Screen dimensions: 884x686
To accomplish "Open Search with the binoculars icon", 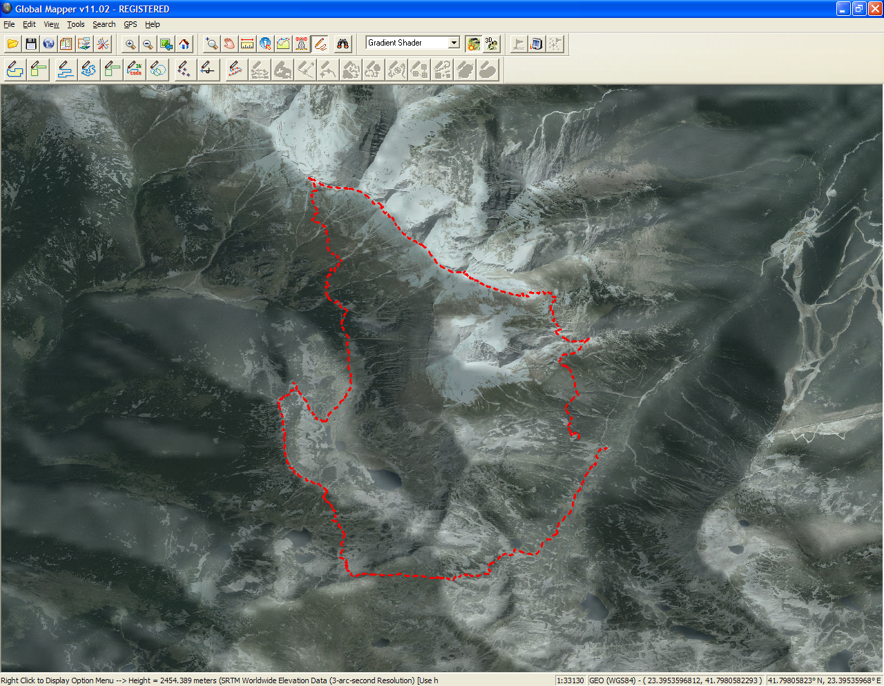I will tap(343, 44).
